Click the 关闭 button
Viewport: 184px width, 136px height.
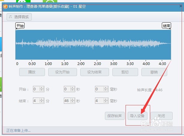pyautogui.click(x=162, y=116)
